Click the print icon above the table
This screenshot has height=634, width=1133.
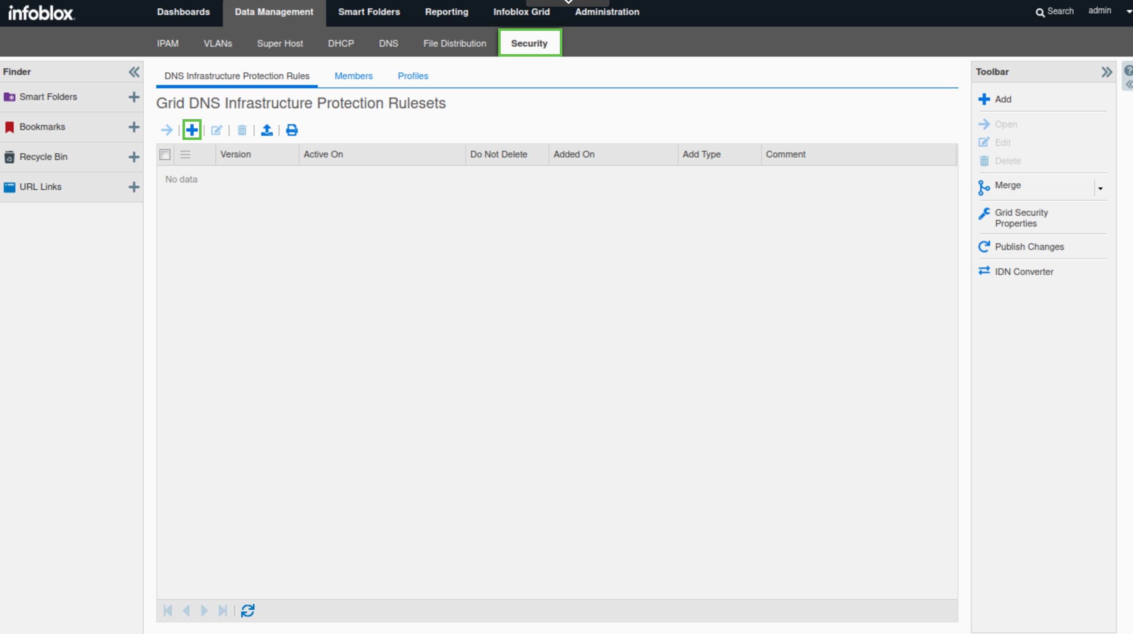coord(292,130)
